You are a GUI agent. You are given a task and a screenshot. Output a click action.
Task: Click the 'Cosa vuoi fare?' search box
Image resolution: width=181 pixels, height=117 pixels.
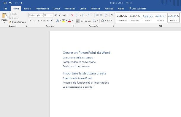[x=137, y=9]
